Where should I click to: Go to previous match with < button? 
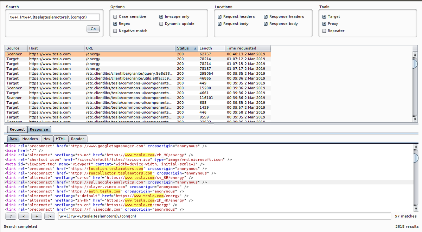tap(24, 216)
